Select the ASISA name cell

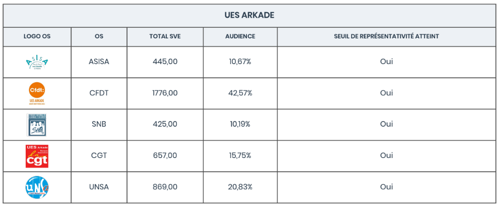click(99, 62)
